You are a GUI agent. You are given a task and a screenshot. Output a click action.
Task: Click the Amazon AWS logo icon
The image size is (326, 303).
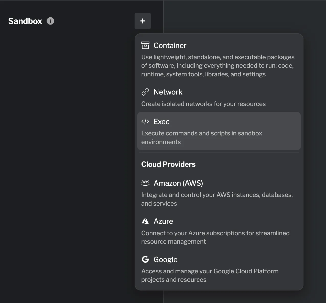tap(145, 183)
